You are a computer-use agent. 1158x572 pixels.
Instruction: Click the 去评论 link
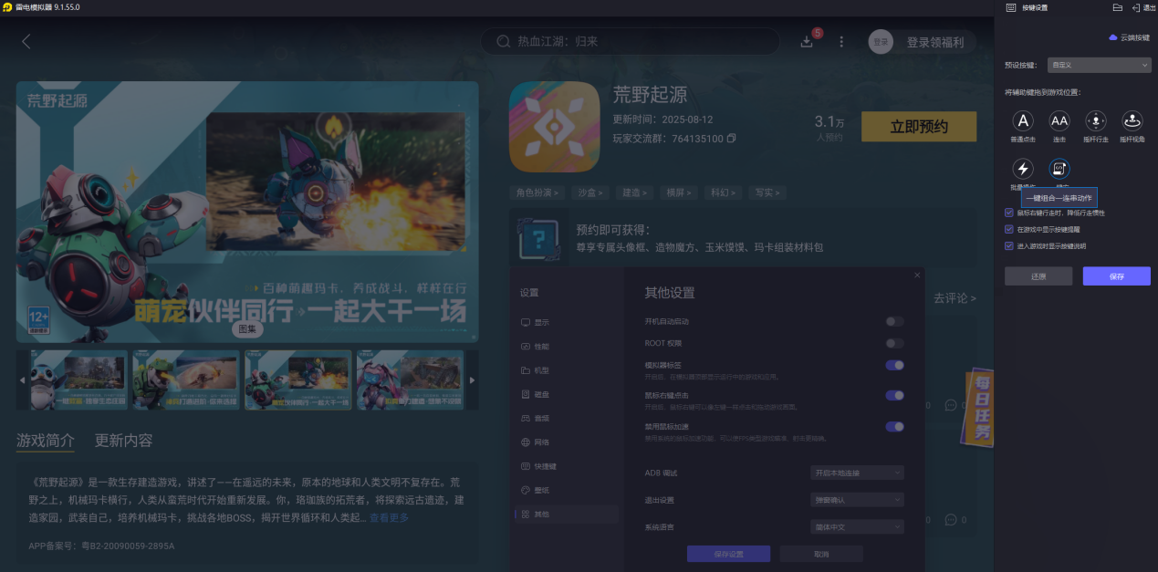(954, 298)
